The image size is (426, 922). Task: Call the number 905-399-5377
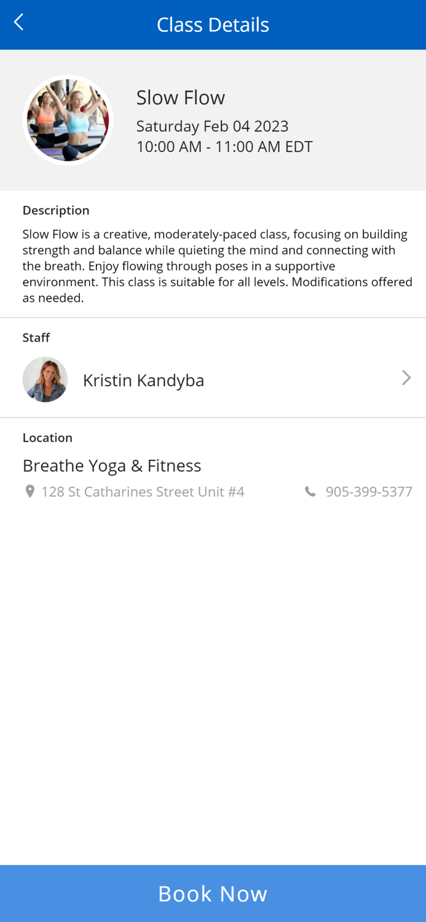click(369, 491)
